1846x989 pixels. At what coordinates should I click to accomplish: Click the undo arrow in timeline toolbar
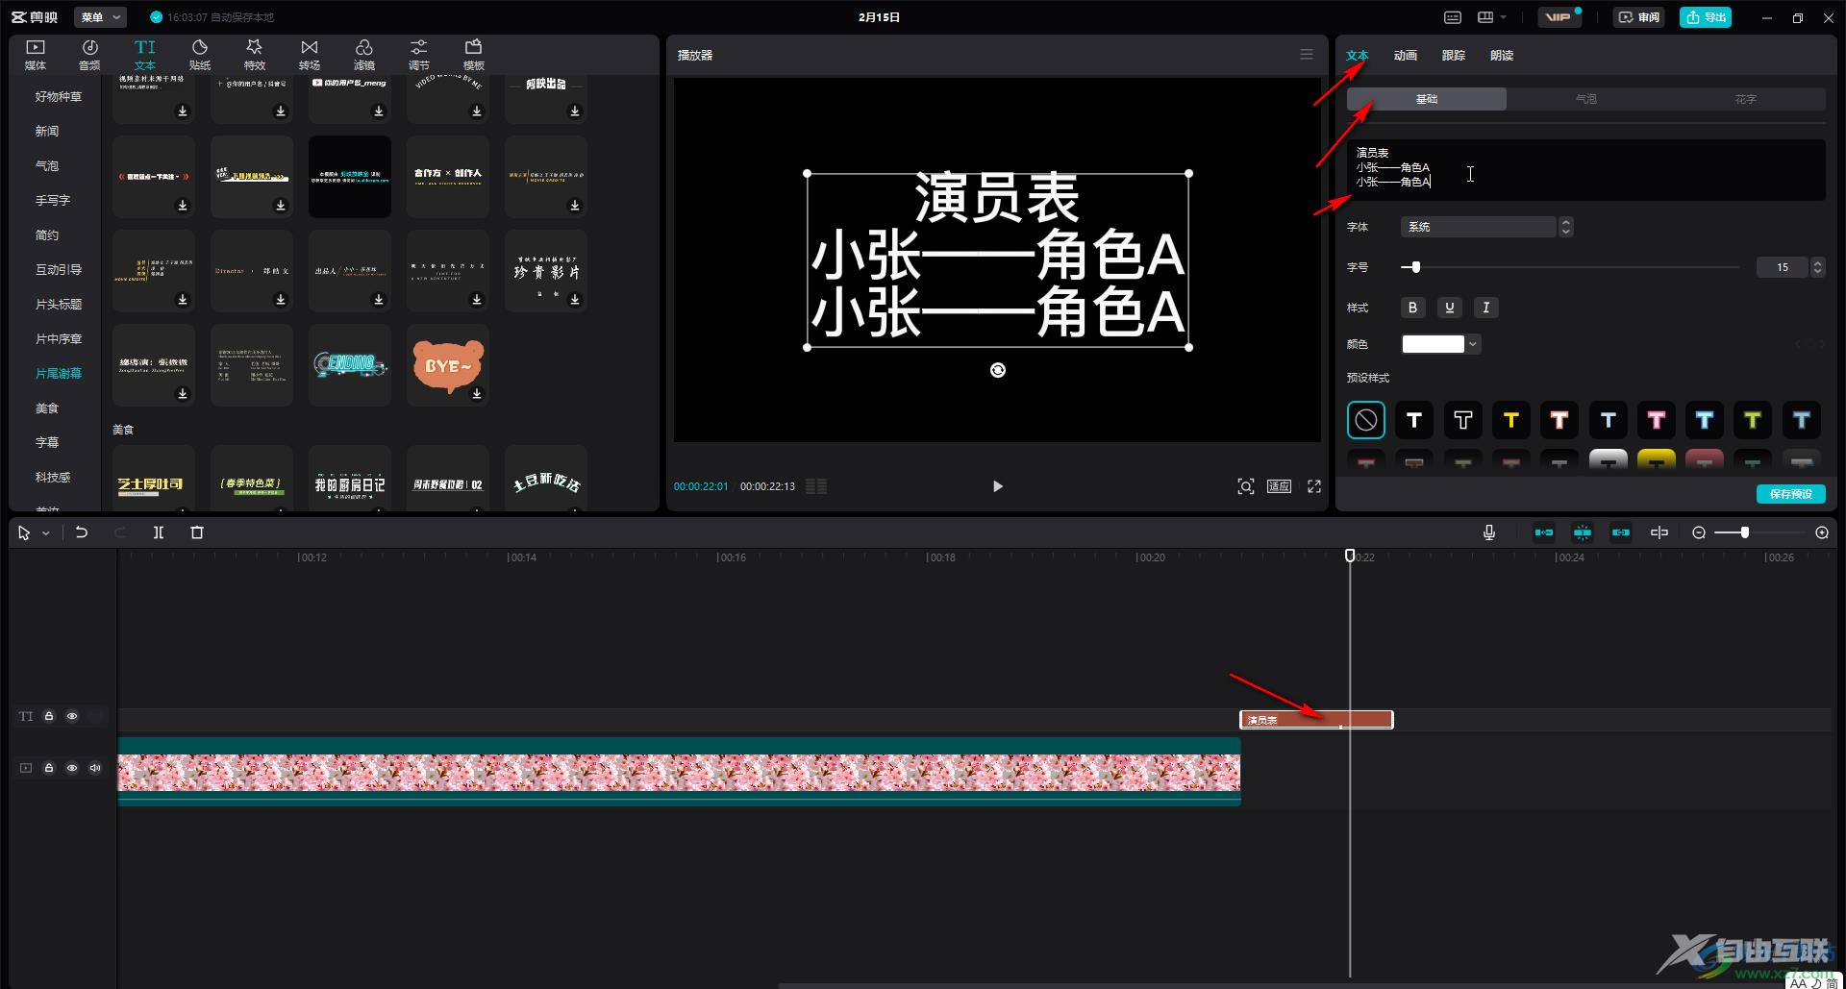(82, 532)
